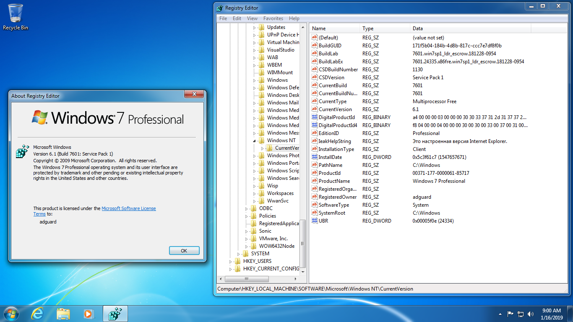
Task: Open the Favorites menu
Action: click(273, 18)
